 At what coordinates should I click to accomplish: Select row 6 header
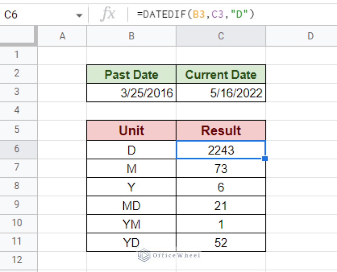point(17,148)
